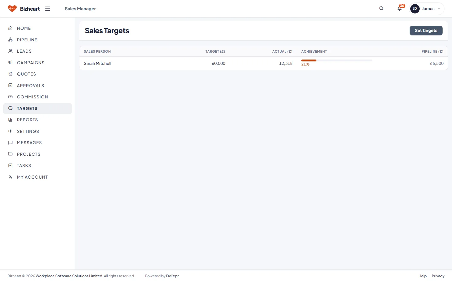Open CAMPAIGNS from the sidebar

tap(38, 63)
